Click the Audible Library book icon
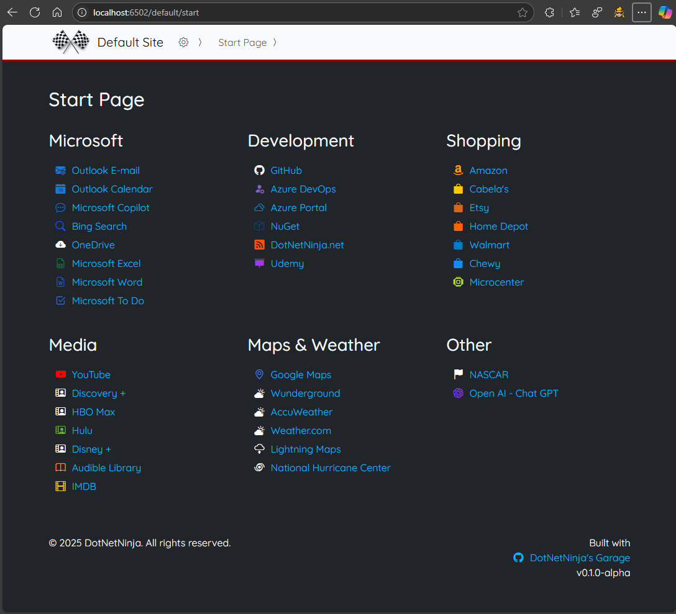Screen dimensions: 676x614 pyautogui.click(x=61, y=467)
